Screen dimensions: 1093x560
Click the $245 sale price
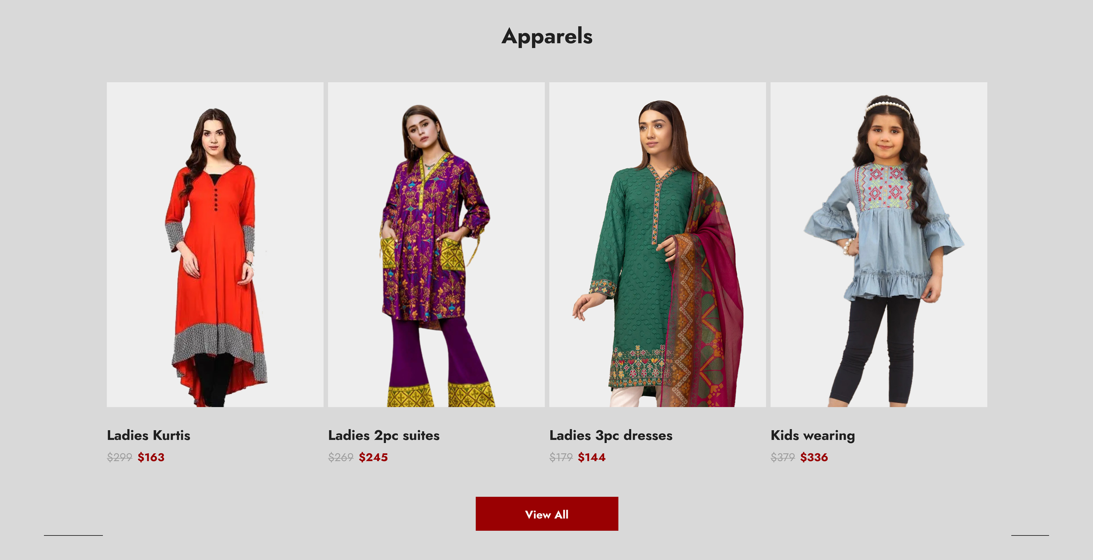pos(373,457)
